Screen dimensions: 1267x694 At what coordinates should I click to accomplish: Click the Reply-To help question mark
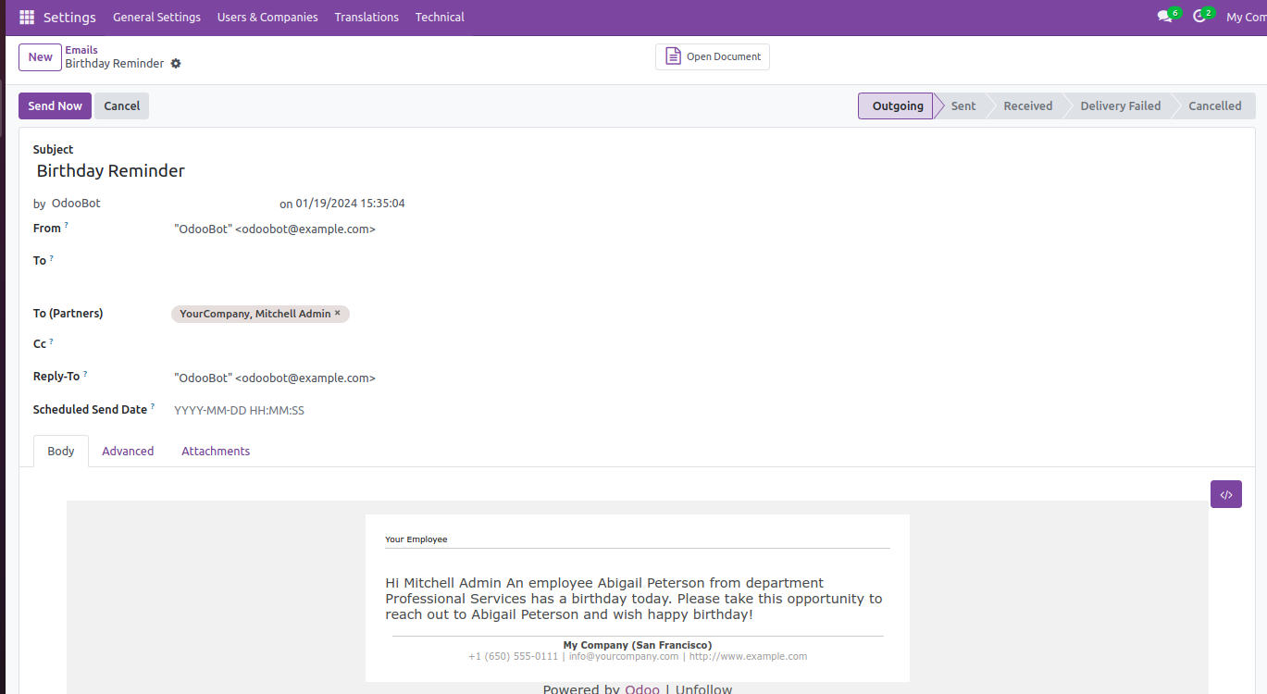[x=85, y=373]
